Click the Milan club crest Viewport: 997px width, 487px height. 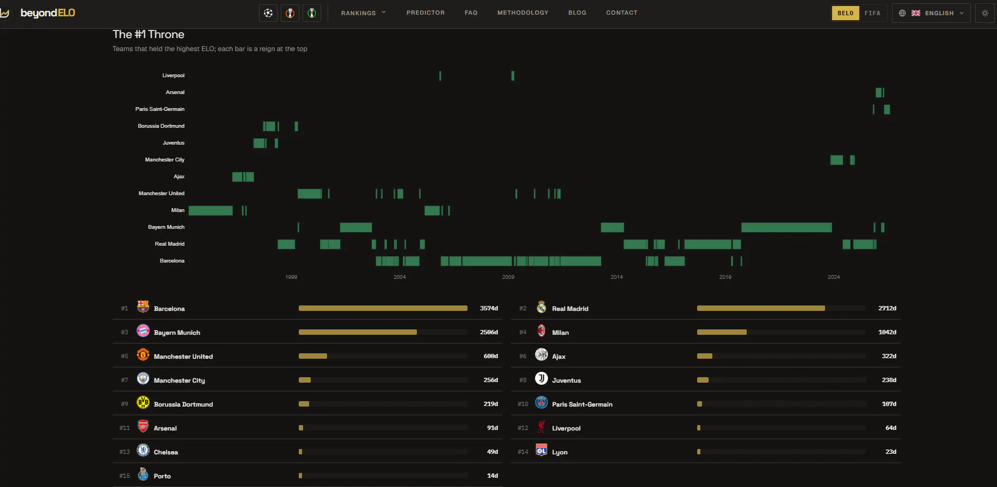coord(541,331)
